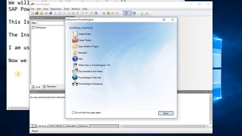242x136 pixels.
Task: Click the New Model toolbar icon
Action: point(33,13)
